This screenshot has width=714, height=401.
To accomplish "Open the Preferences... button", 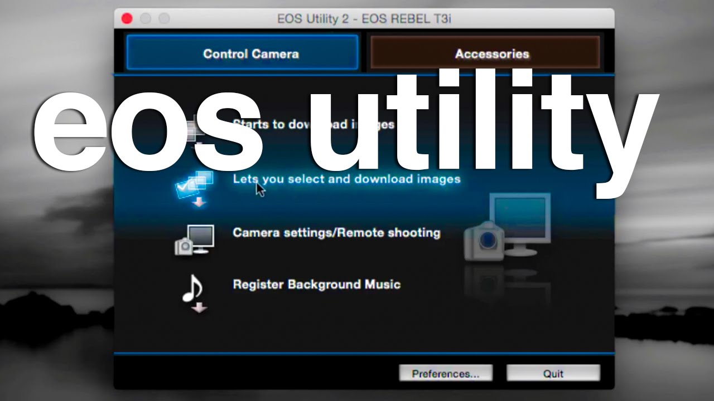I will click(446, 373).
